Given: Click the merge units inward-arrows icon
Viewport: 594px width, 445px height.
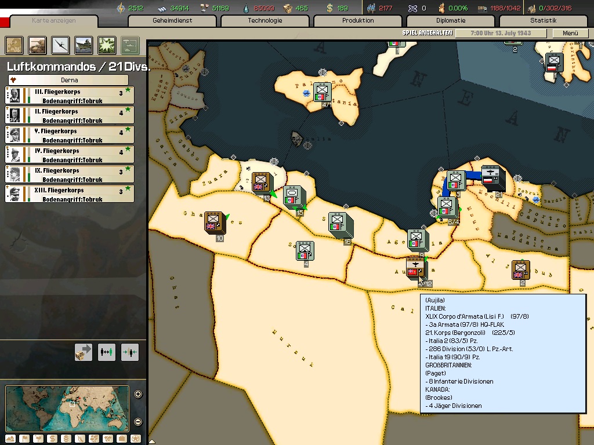Looking at the screenshot, I should 130,352.
